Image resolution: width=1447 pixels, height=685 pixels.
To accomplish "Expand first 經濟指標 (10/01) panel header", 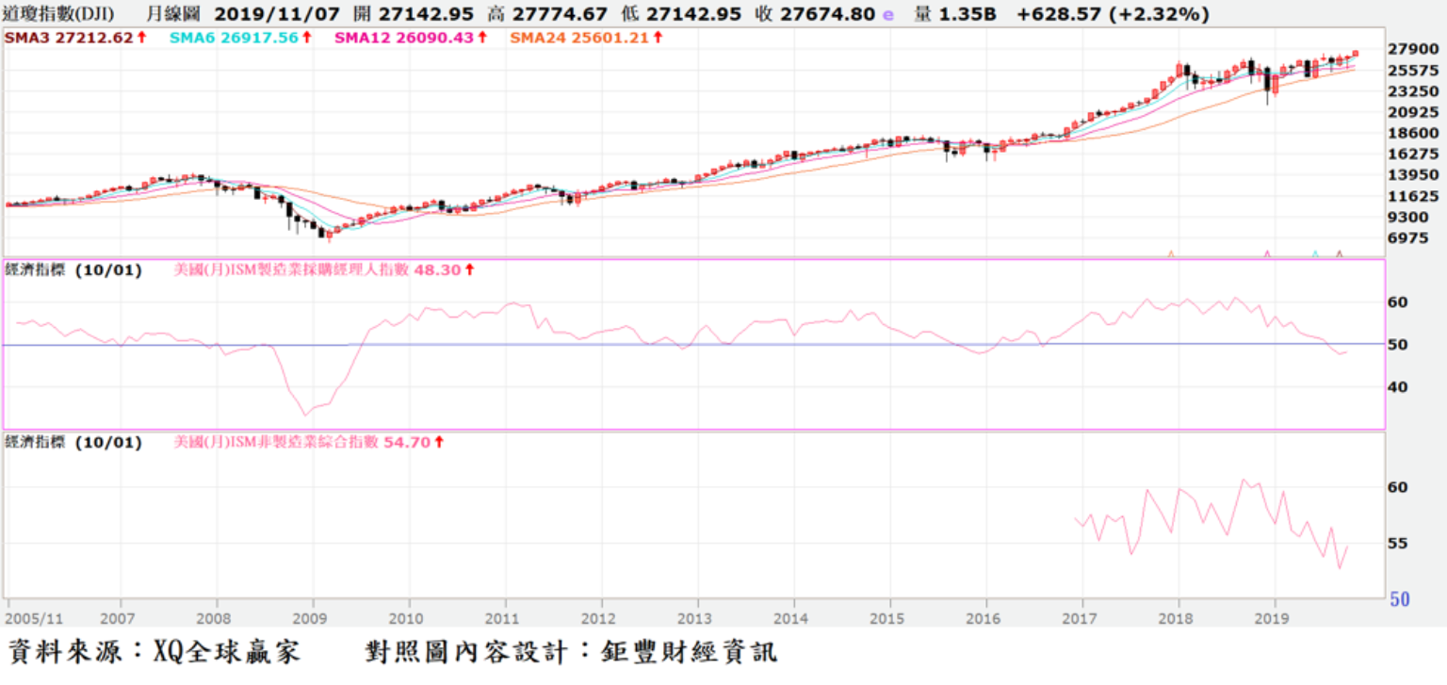I will (73, 270).
